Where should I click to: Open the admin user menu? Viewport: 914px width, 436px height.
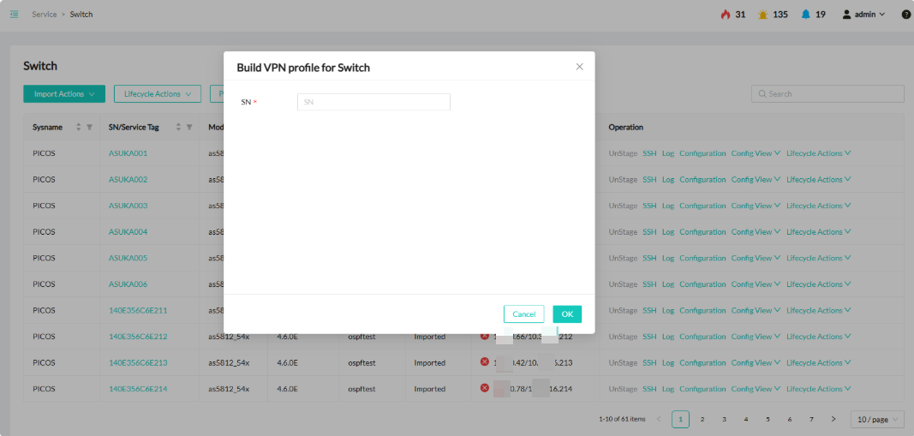pos(863,15)
